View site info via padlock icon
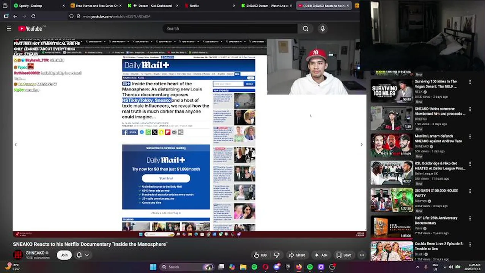 (78, 16)
